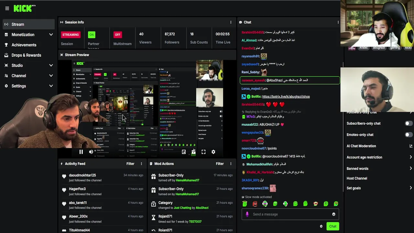Click heart icon beside daoudmokhtari25
This screenshot has height=233, width=414.
click(x=64, y=176)
